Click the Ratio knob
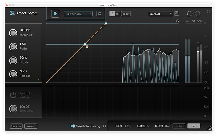The image size is (217, 136). coord(13,47)
